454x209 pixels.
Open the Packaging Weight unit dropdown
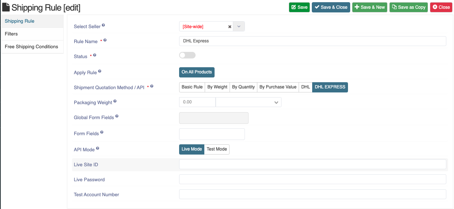coord(249,102)
